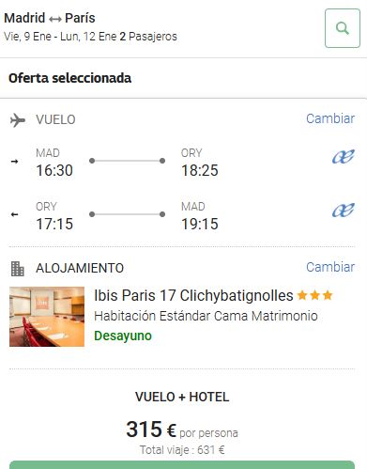Click the right arrow of the outbound flight
The height and width of the screenshot is (469, 367).
[x=14, y=162]
